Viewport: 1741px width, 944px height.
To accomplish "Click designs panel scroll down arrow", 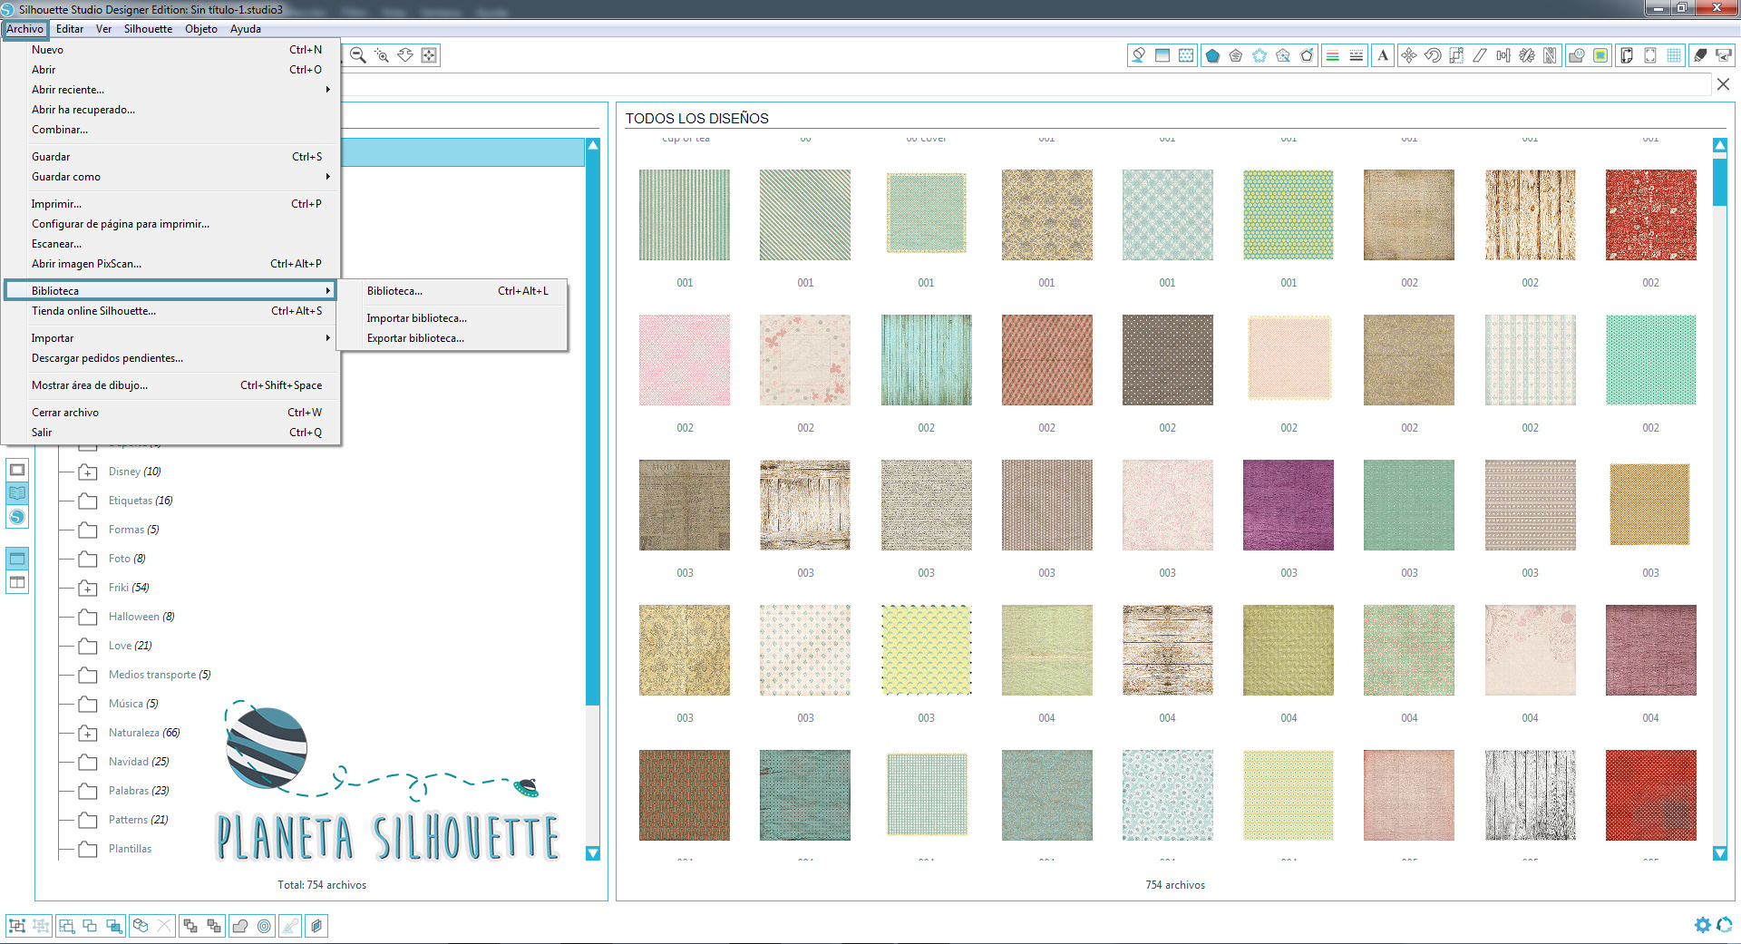I will coord(1719,853).
